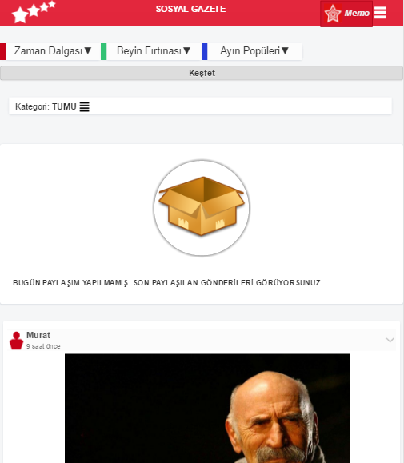Image resolution: width=404 pixels, height=463 pixels.
Task: Click Murat's red user avatar
Action: click(x=16, y=341)
